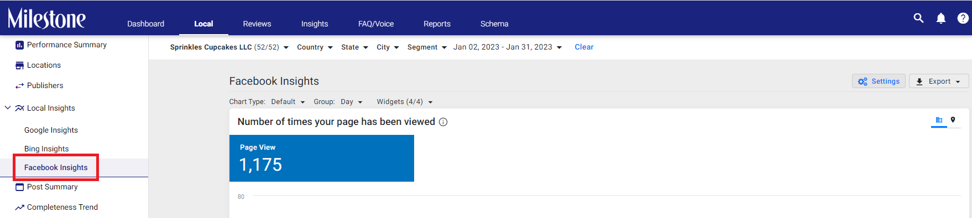Switch to the Insights tab
Screen dimensions: 972x218
[315, 24]
